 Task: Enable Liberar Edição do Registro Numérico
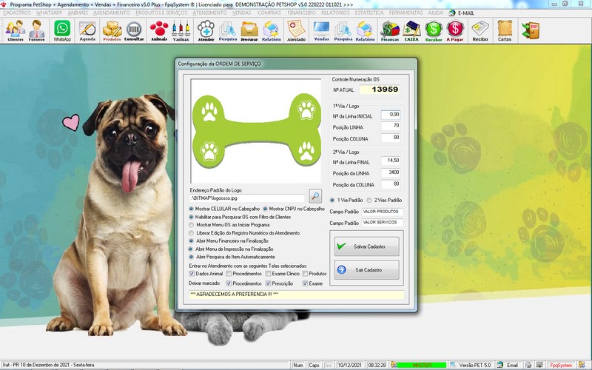tap(244, 233)
